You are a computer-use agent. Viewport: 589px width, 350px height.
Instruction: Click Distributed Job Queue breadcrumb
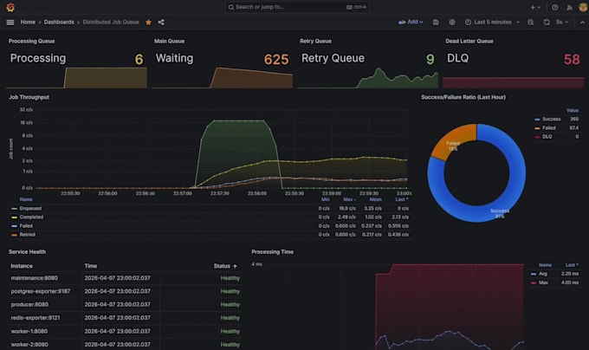click(x=111, y=23)
